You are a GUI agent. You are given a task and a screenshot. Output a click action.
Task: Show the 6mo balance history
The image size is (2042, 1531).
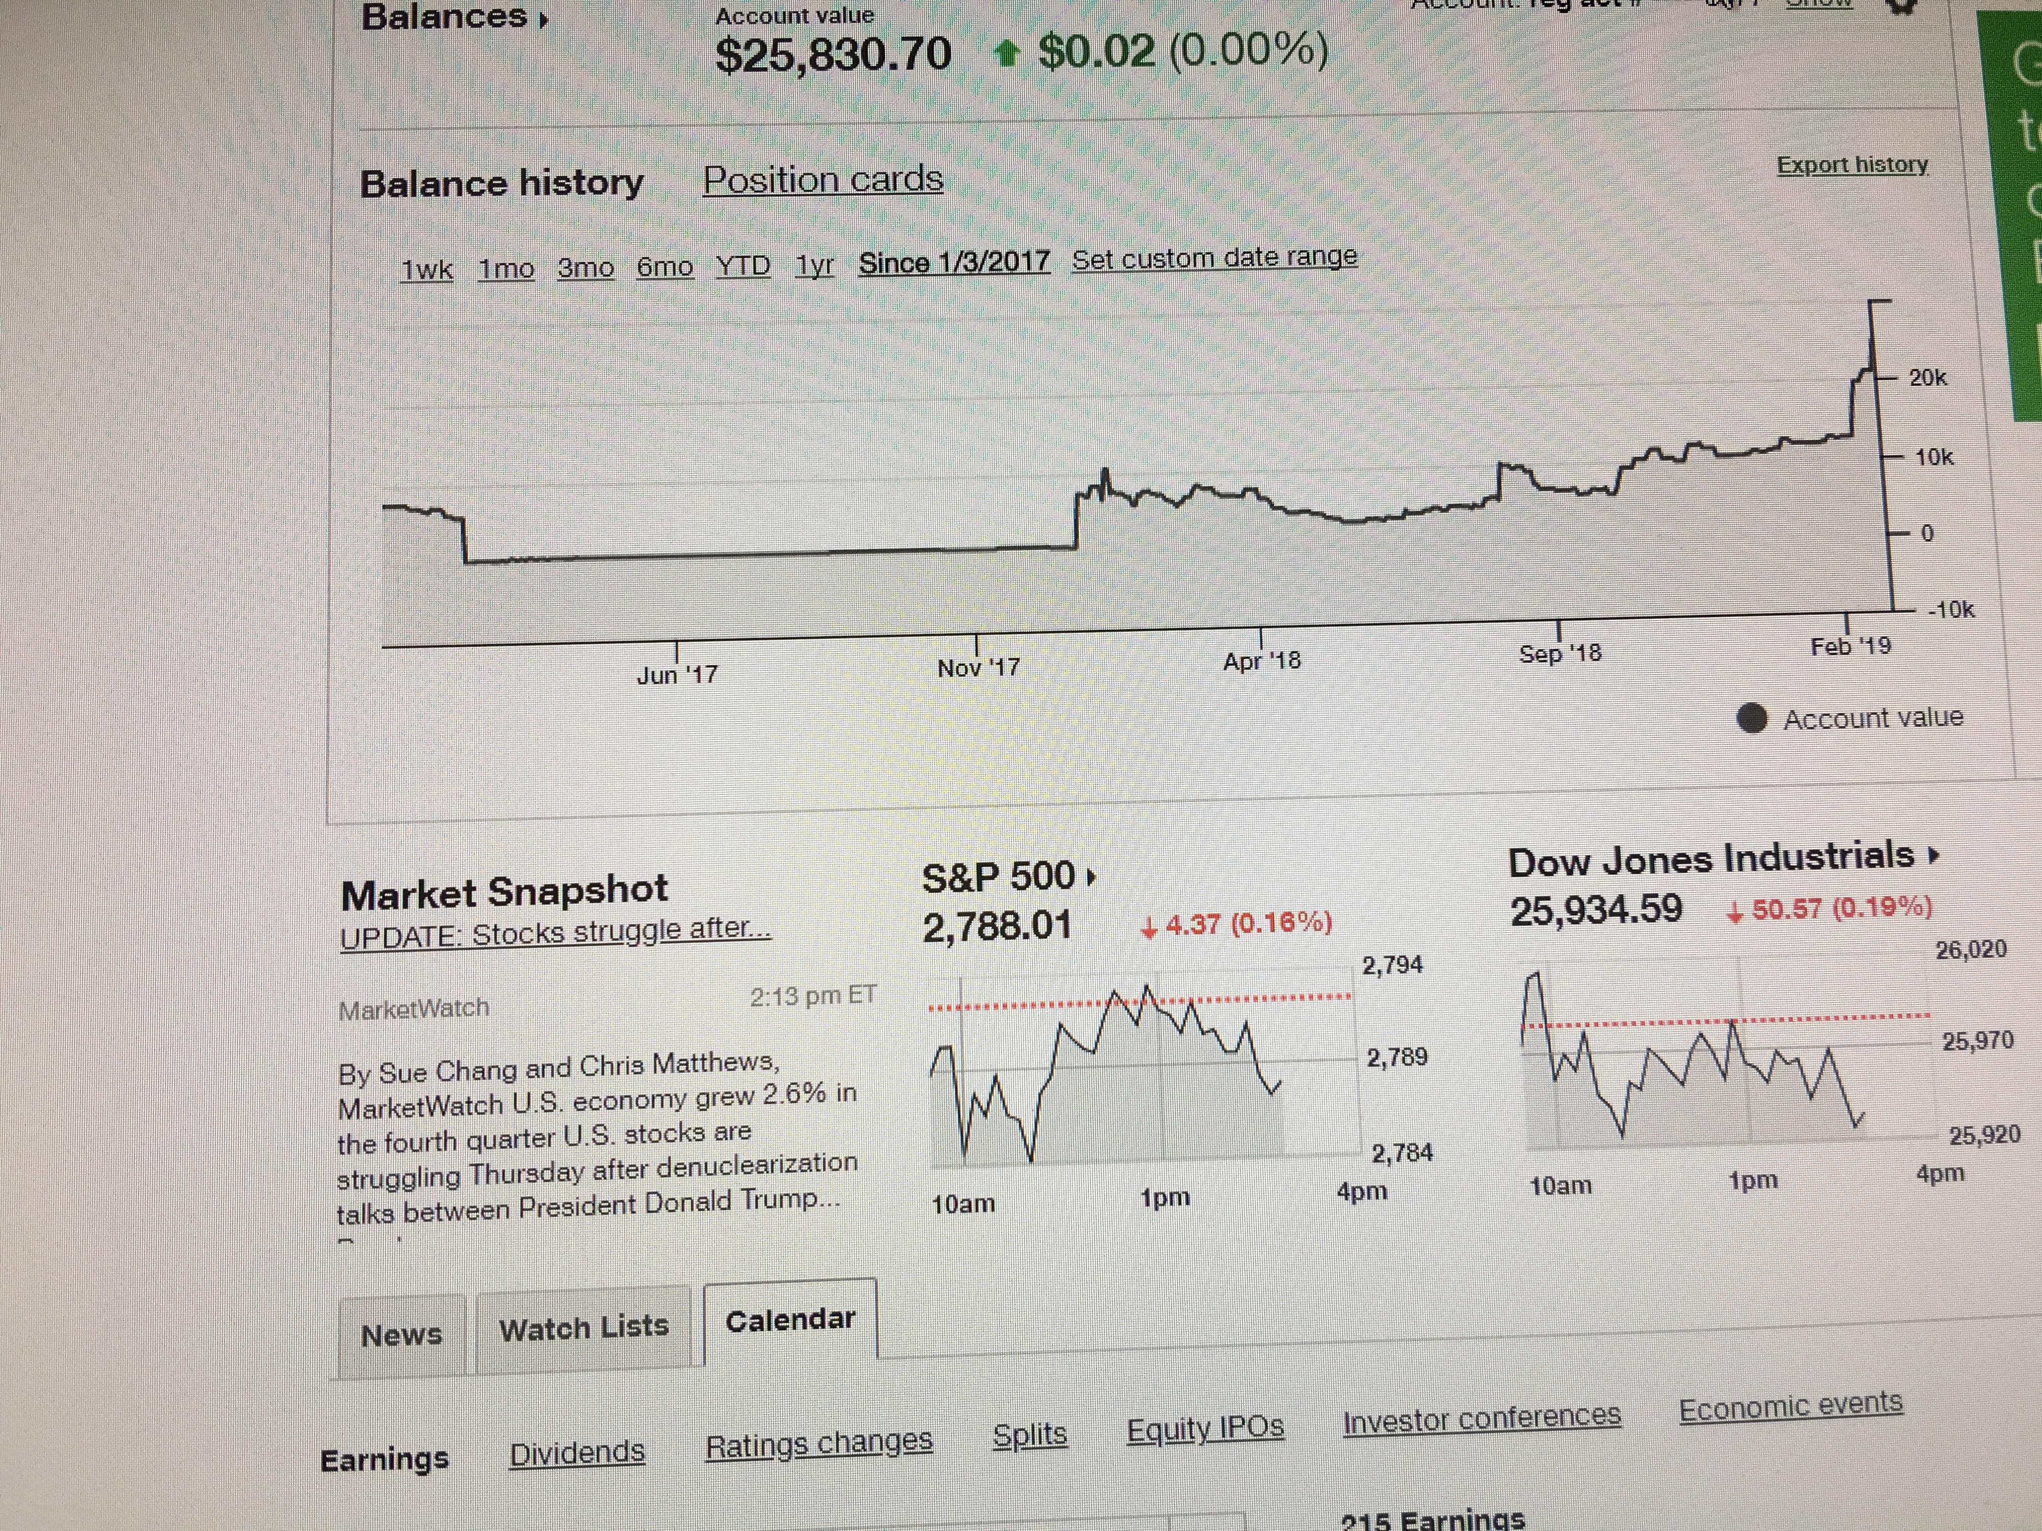664,267
